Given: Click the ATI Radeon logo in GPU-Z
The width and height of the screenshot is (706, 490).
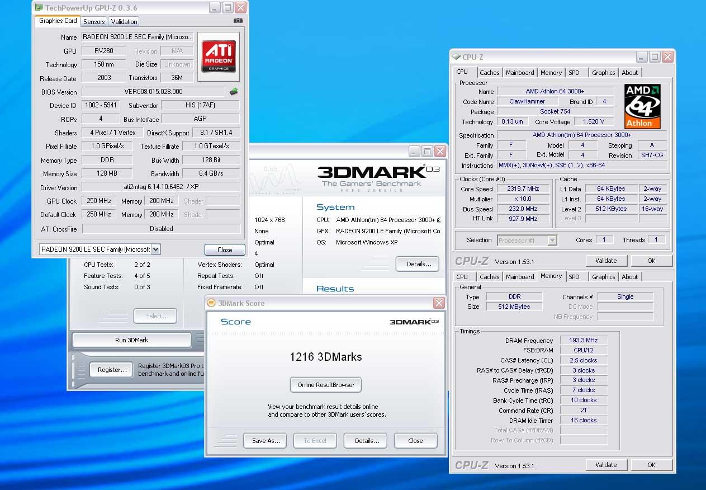Looking at the screenshot, I should 219,56.
